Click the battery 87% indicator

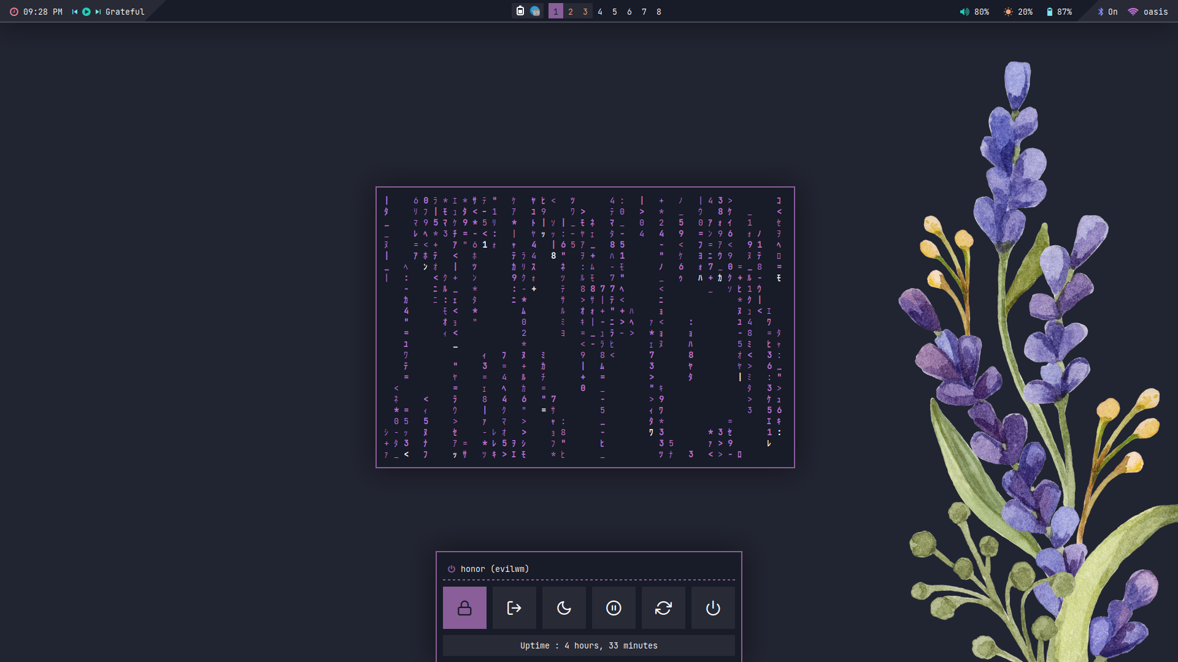(1059, 12)
